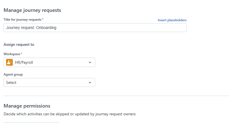The height and width of the screenshot is (123, 229).
Task: Click the Manage permissions heading
Action: 27,106
